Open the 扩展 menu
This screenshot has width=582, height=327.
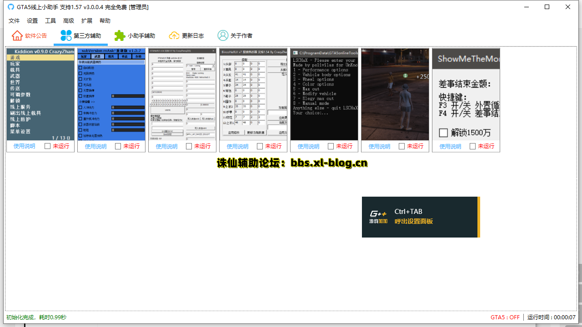pyautogui.click(x=87, y=21)
